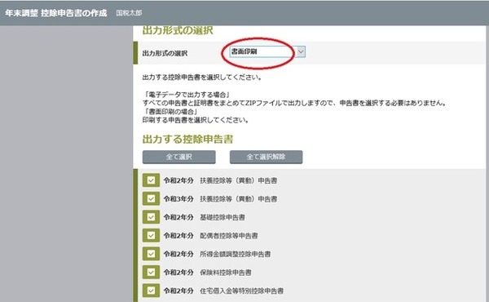Toggle 令和2年分 所得金額調整控除申告書 checkbox
The image size is (489, 302).
(x=151, y=254)
